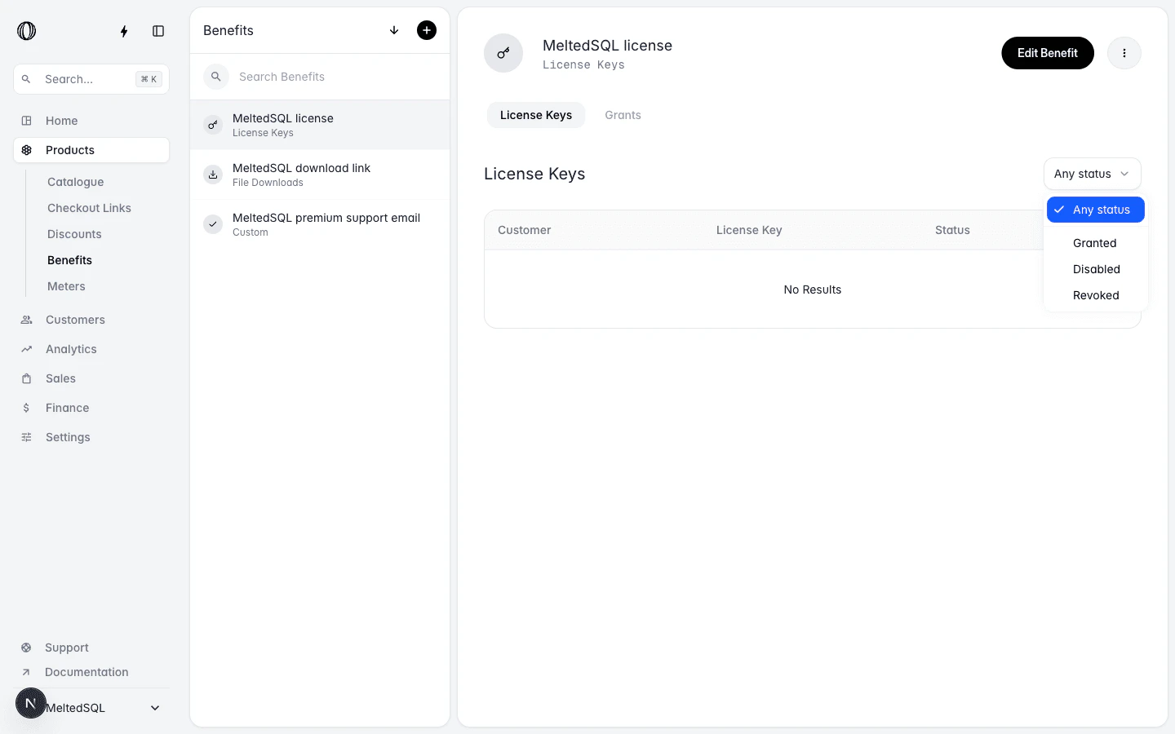Click the Status column header
The width and height of the screenshot is (1175, 734).
click(952, 230)
